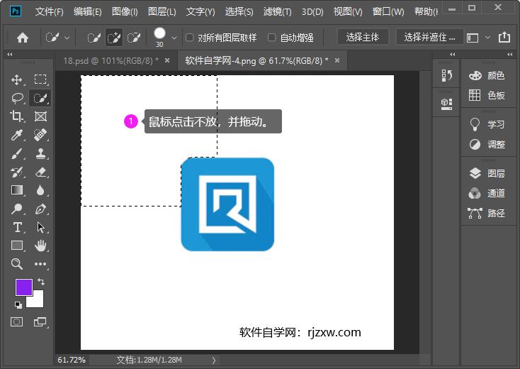This screenshot has height=369, width=520.
Task: Open the 编辑(E) menu
Action: click(x=88, y=12)
